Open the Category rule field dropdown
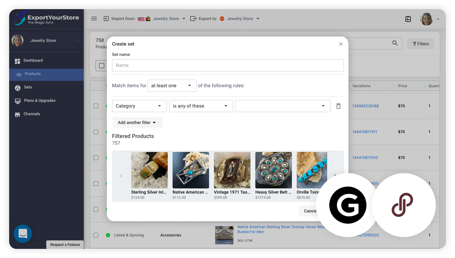The height and width of the screenshot is (258, 455). point(139,106)
